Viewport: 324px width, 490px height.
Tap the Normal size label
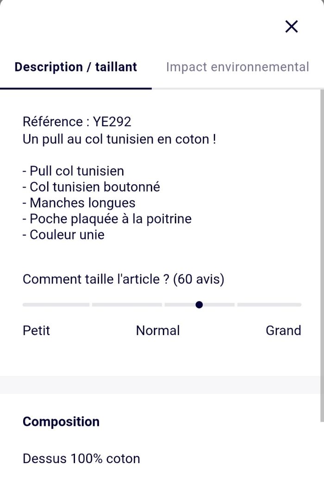(x=158, y=330)
